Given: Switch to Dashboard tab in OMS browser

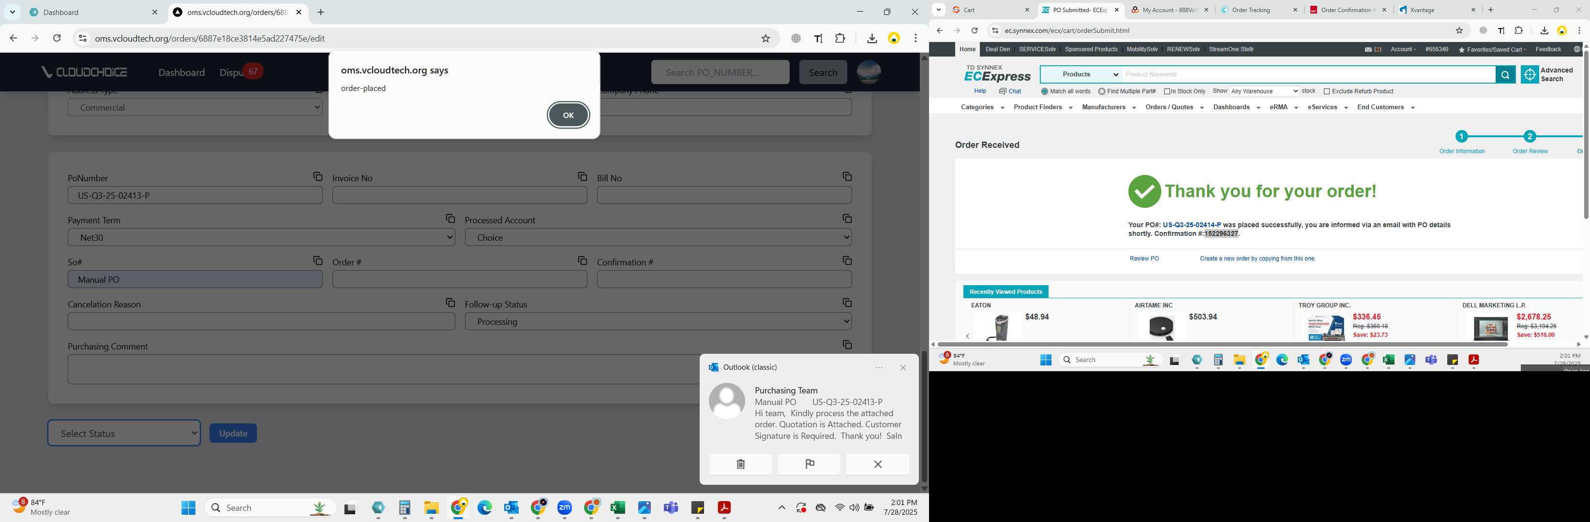Looking at the screenshot, I should tap(92, 13).
